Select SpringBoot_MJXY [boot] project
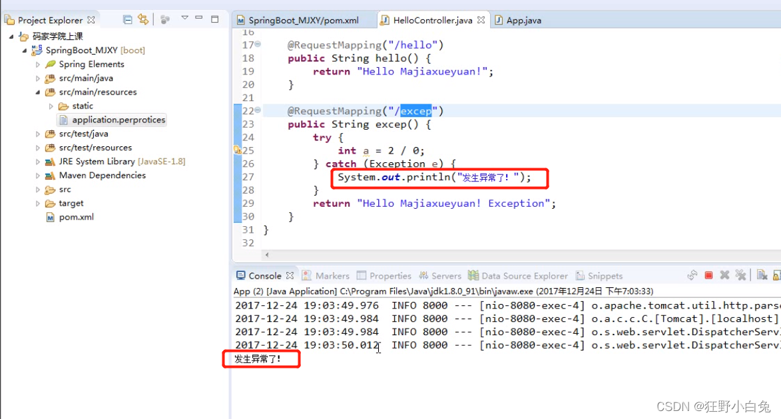 pos(95,51)
